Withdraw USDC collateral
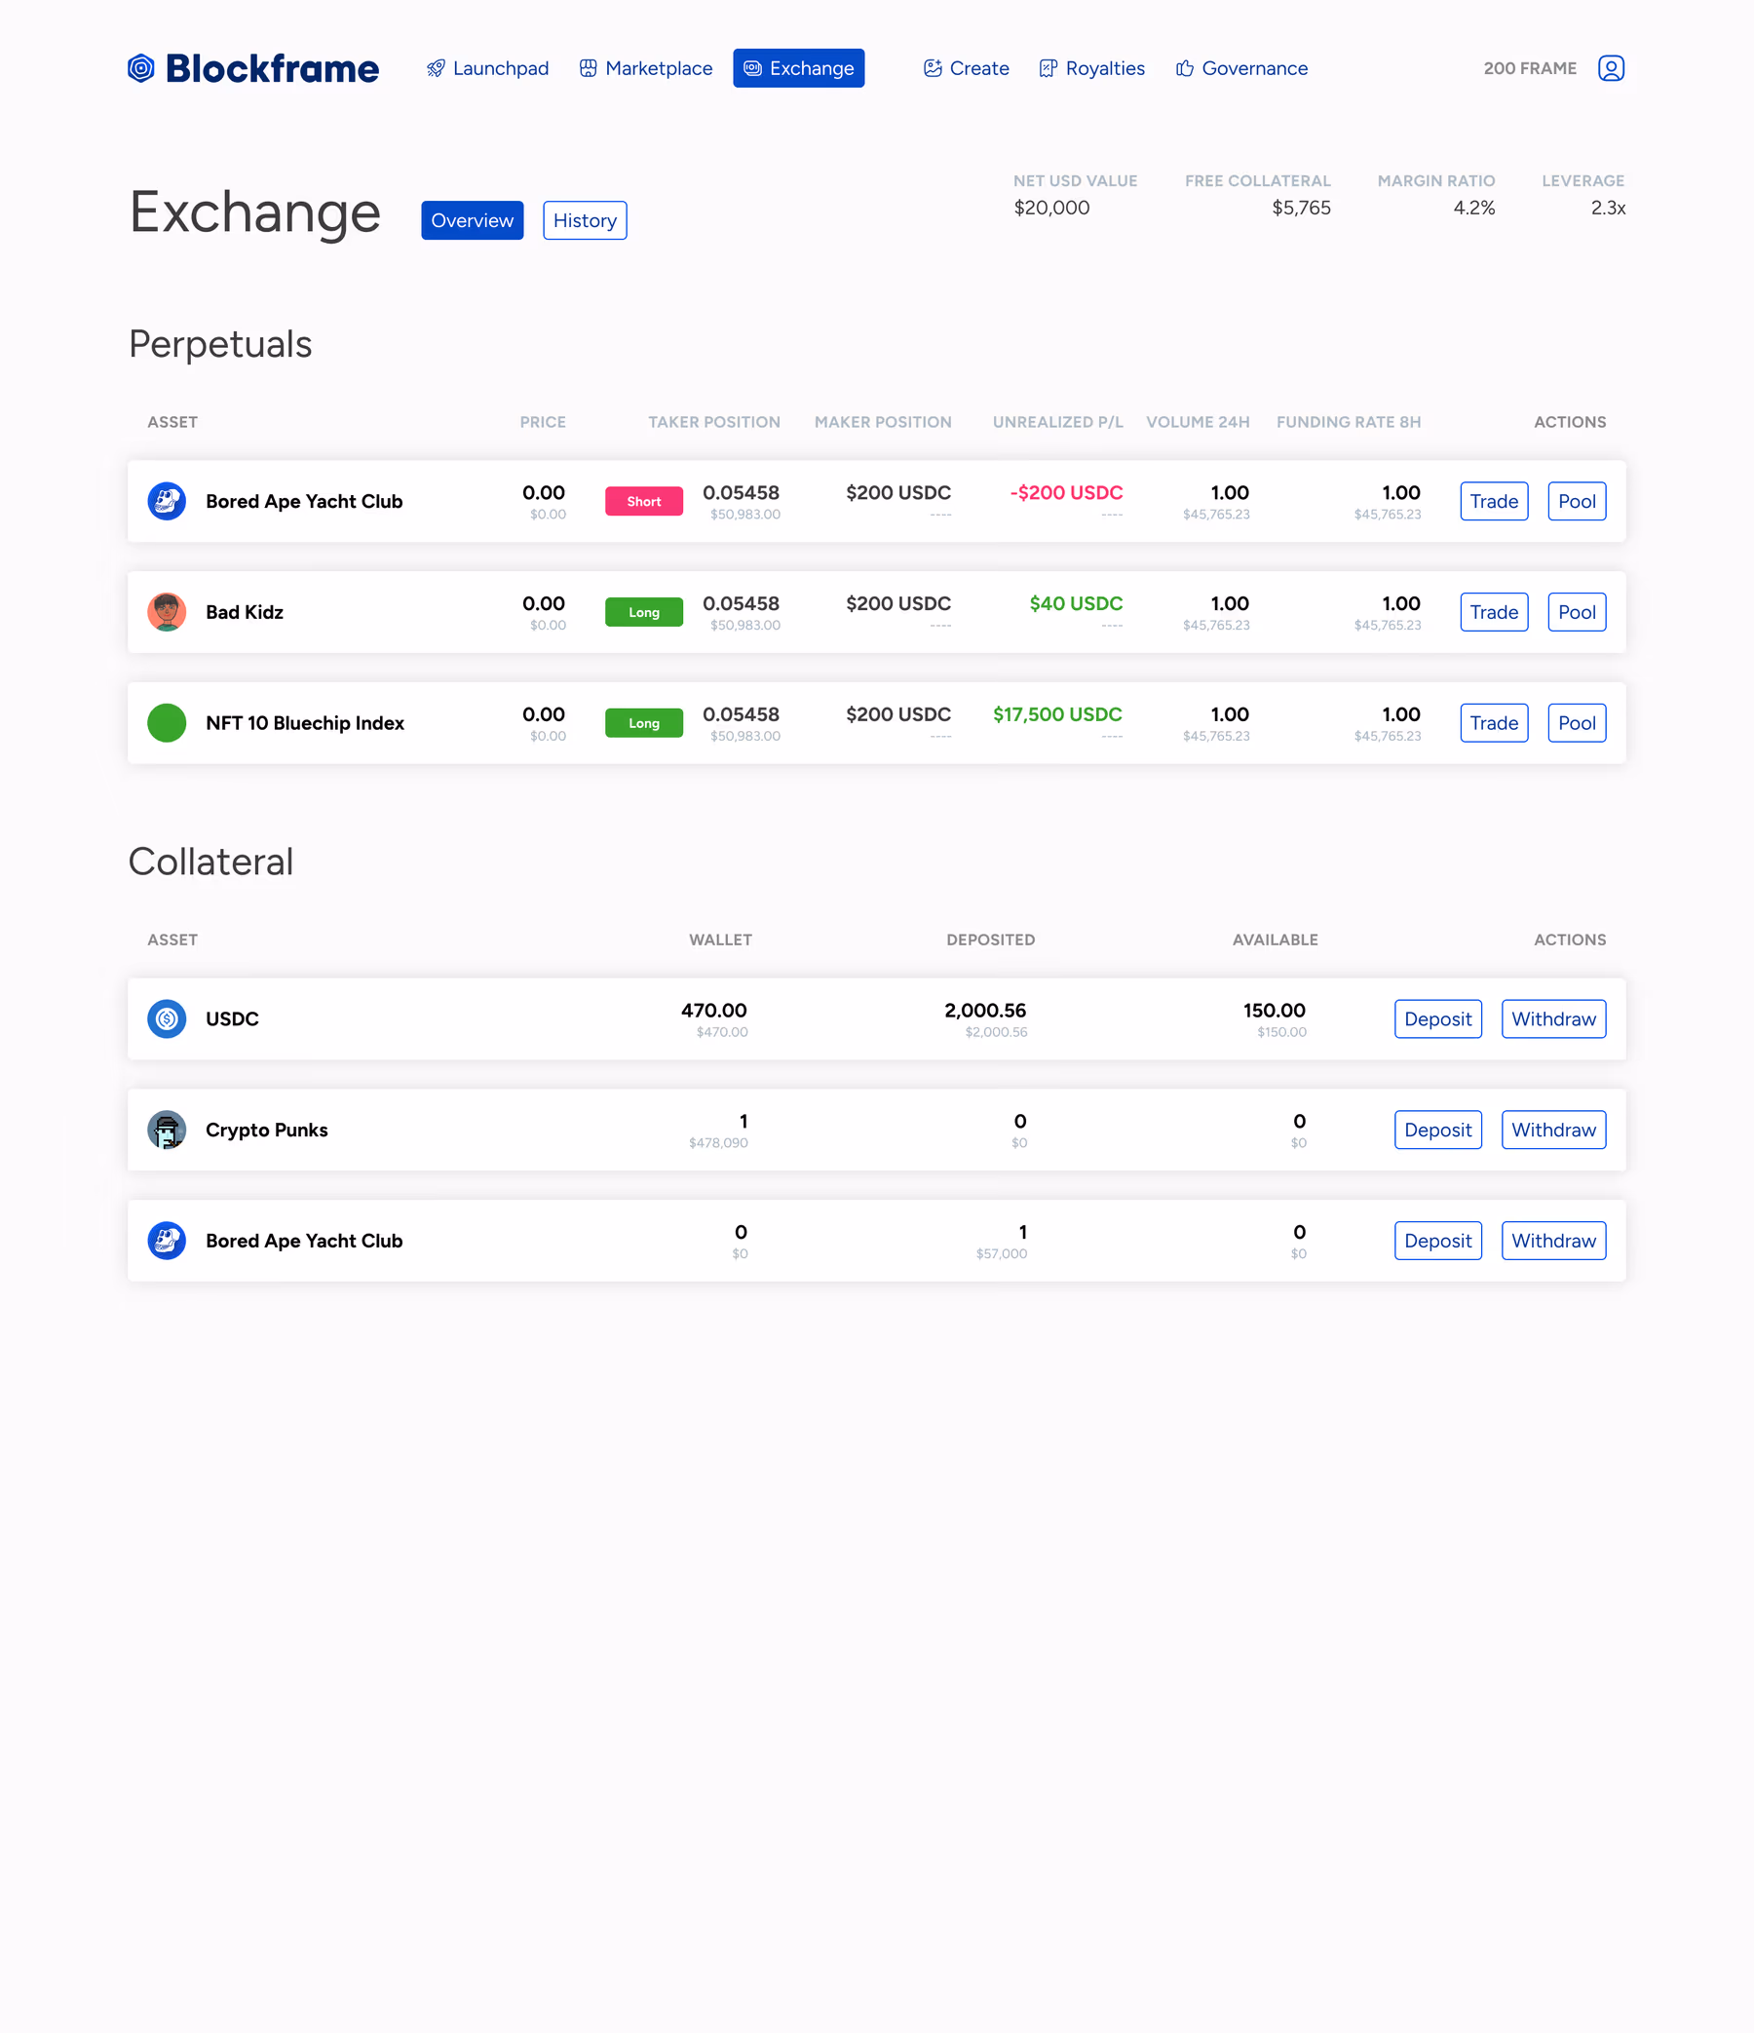The height and width of the screenshot is (2033, 1754). 1553,1018
